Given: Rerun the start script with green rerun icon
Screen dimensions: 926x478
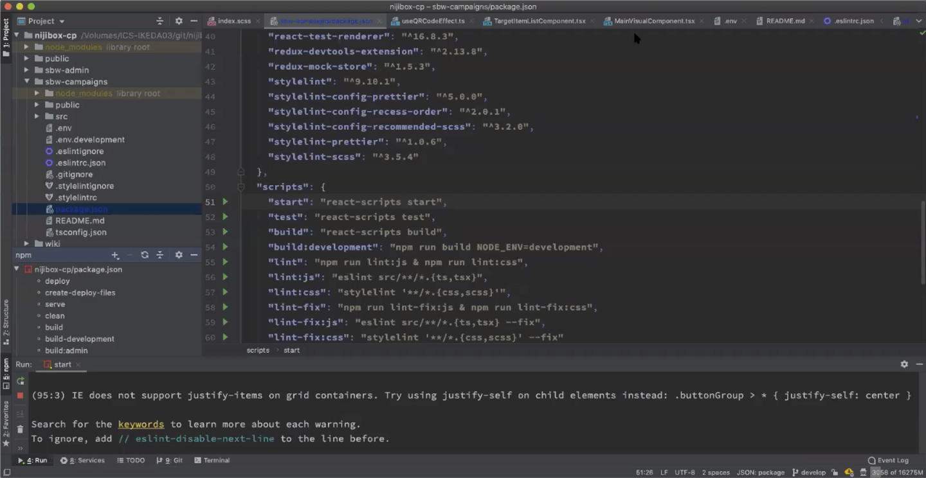Looking at the screenshot, I should coord(20,381).
